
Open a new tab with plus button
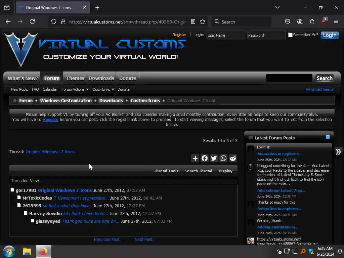pyautogui.click(x=97, y=8)
